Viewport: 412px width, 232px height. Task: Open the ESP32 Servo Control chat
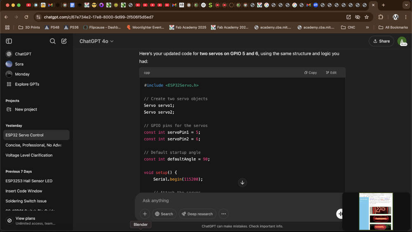pyautogui.click(x=36, y=135)
